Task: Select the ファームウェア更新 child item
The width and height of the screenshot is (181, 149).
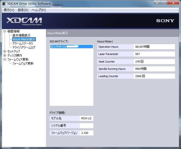Action: tap(23, 64)
